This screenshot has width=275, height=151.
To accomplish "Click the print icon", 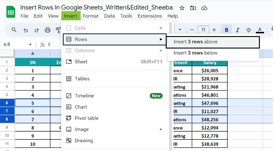I will point(48,30).
